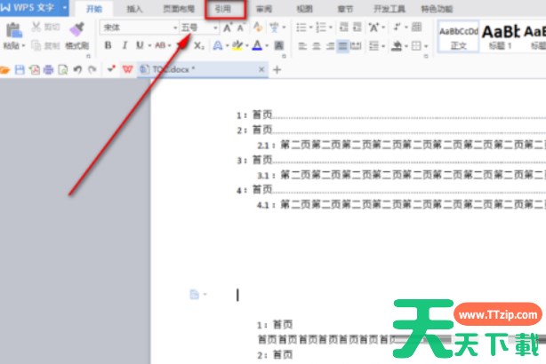Switch to the 开始 tab
This screenshot has height=364, width=546.
coord(94,9)
